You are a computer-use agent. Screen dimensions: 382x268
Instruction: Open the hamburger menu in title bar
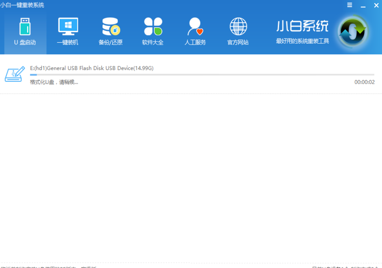point(349,5)
